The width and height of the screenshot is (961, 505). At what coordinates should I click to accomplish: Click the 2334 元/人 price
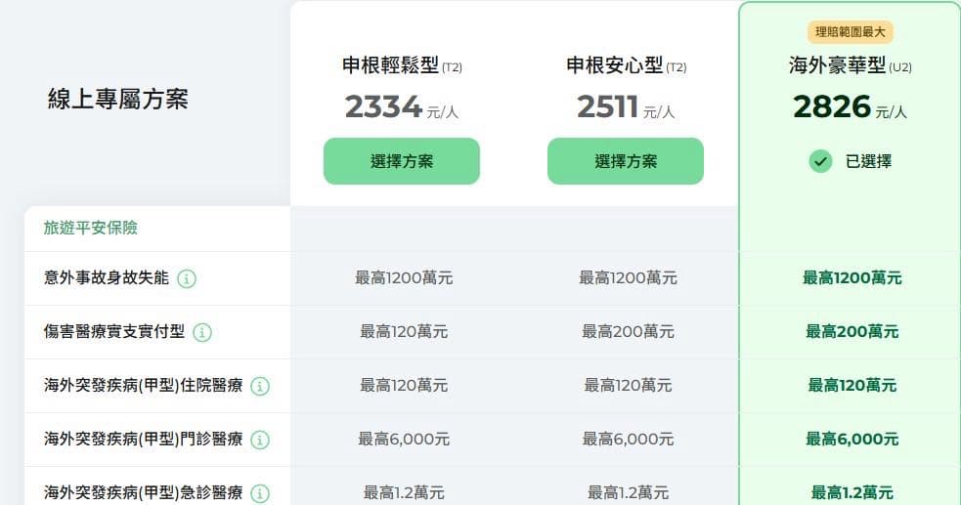(402, 107)
